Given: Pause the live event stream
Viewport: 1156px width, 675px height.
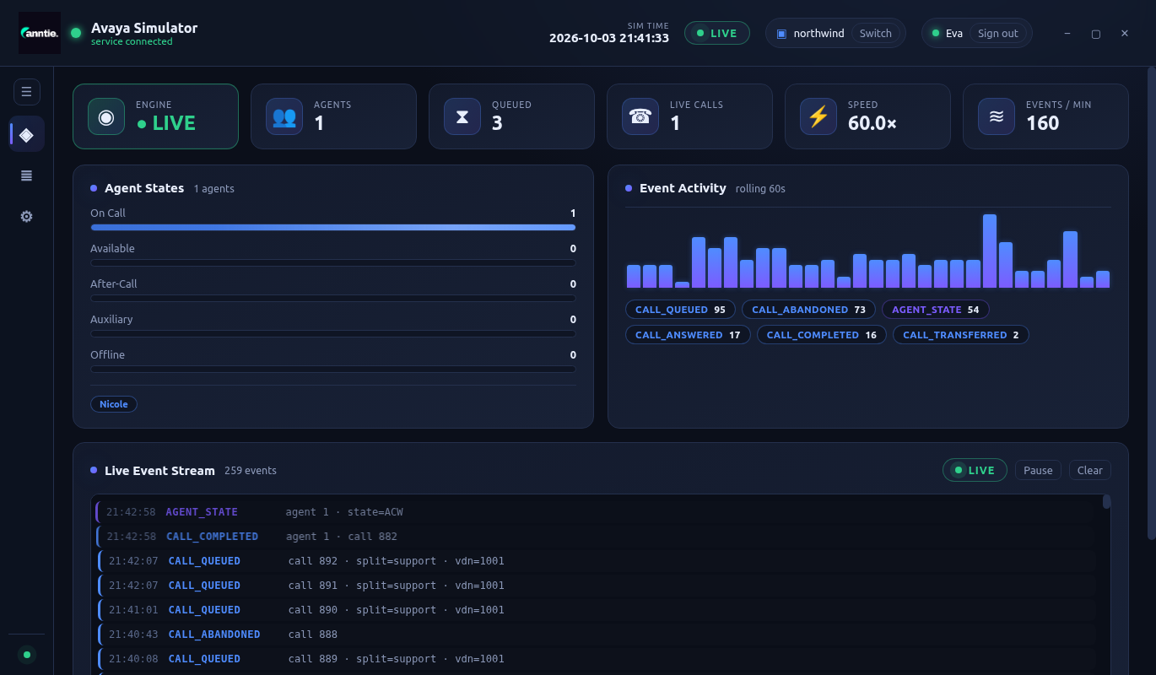Looking at the screenshot, I should pos(1038,470).
